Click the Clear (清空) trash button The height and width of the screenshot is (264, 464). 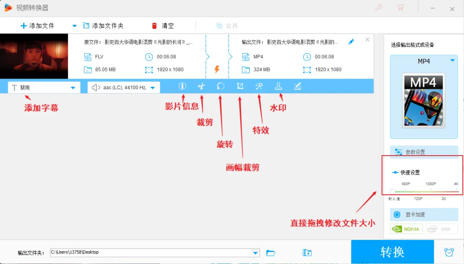point(163,26)
